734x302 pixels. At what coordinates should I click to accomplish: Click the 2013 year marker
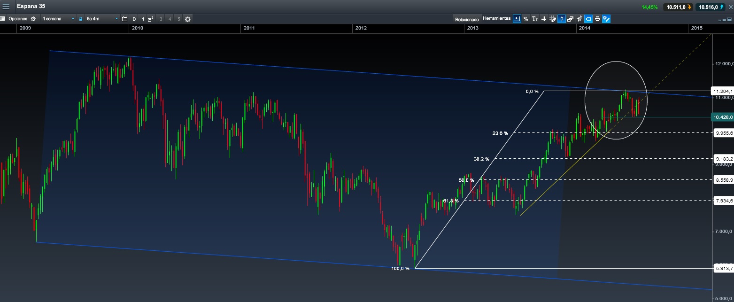tap(472, 28)
